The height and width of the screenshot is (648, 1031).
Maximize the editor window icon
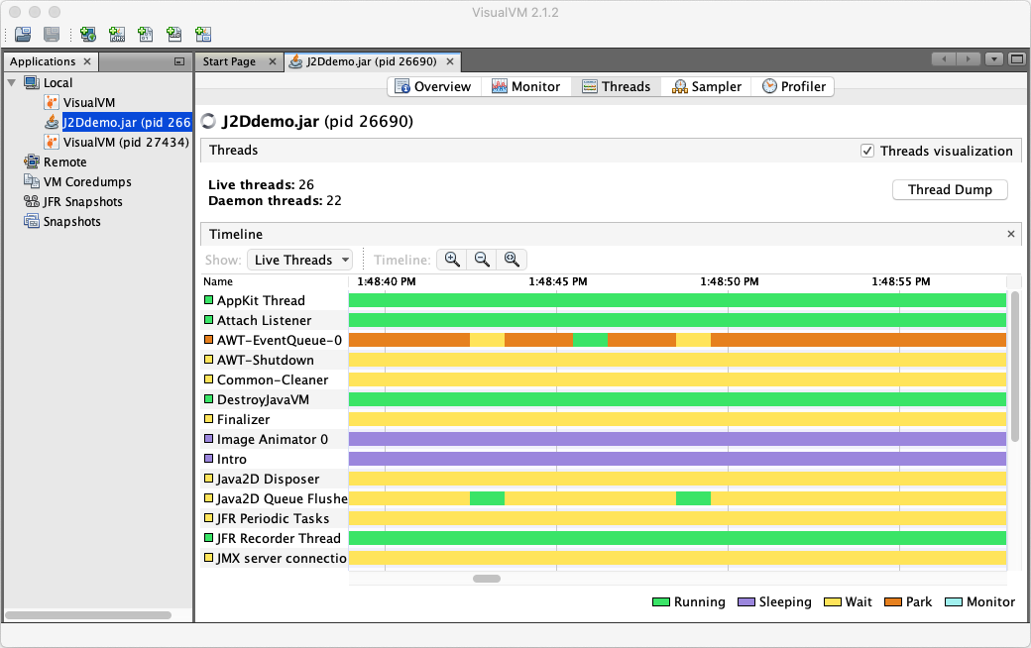coord(1016,59)
